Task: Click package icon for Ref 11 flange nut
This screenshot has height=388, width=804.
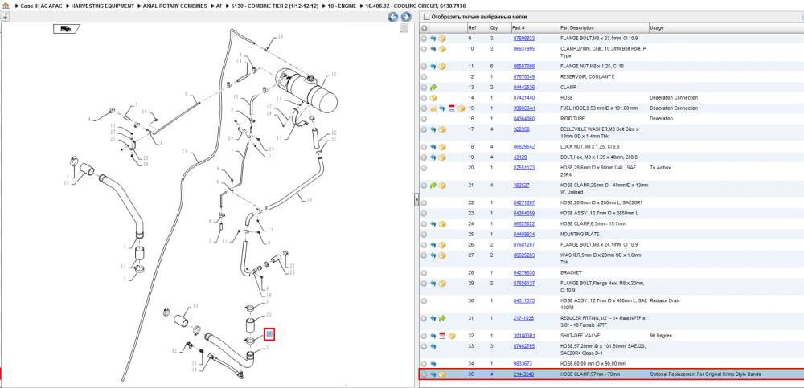Action: click(442, 66)
